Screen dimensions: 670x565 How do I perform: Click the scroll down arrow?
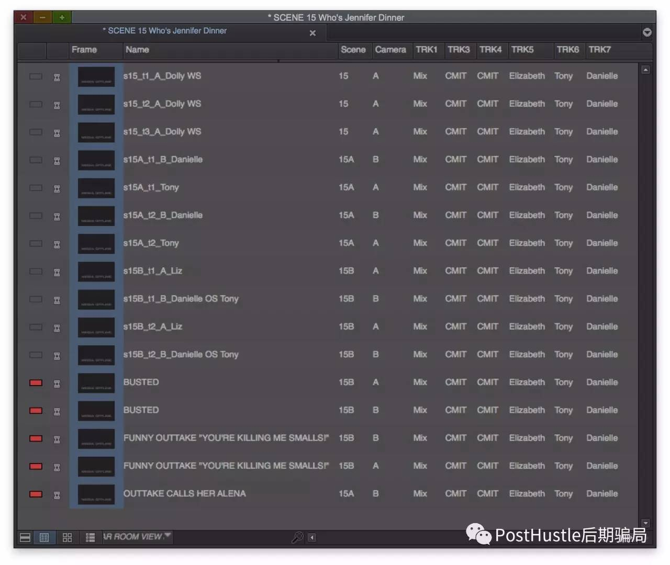pos(646,523)
